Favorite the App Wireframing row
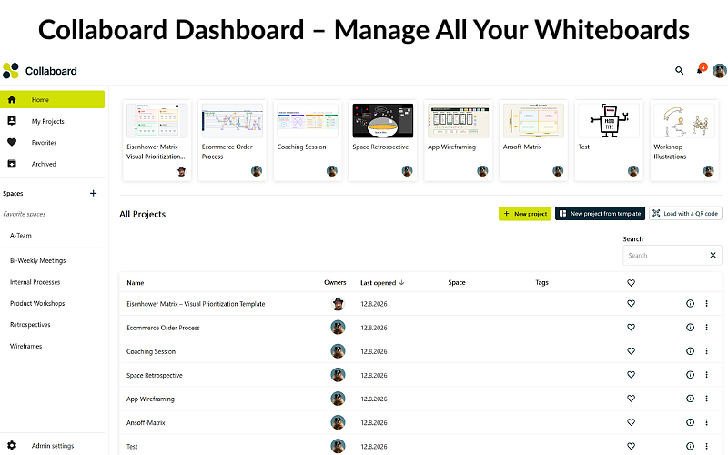728x455 pixels. coord(631,399)
